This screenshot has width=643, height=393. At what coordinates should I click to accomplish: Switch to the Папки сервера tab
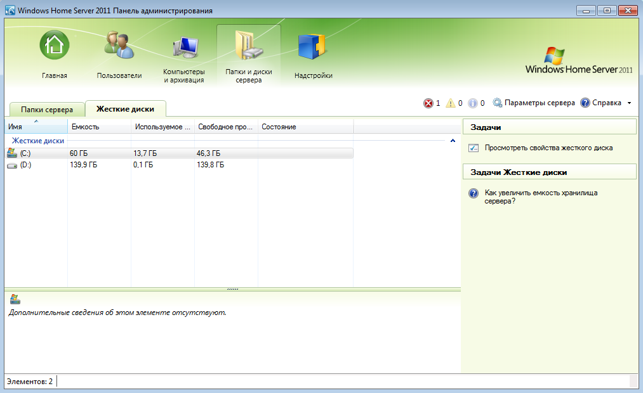(x=47, y=109)
